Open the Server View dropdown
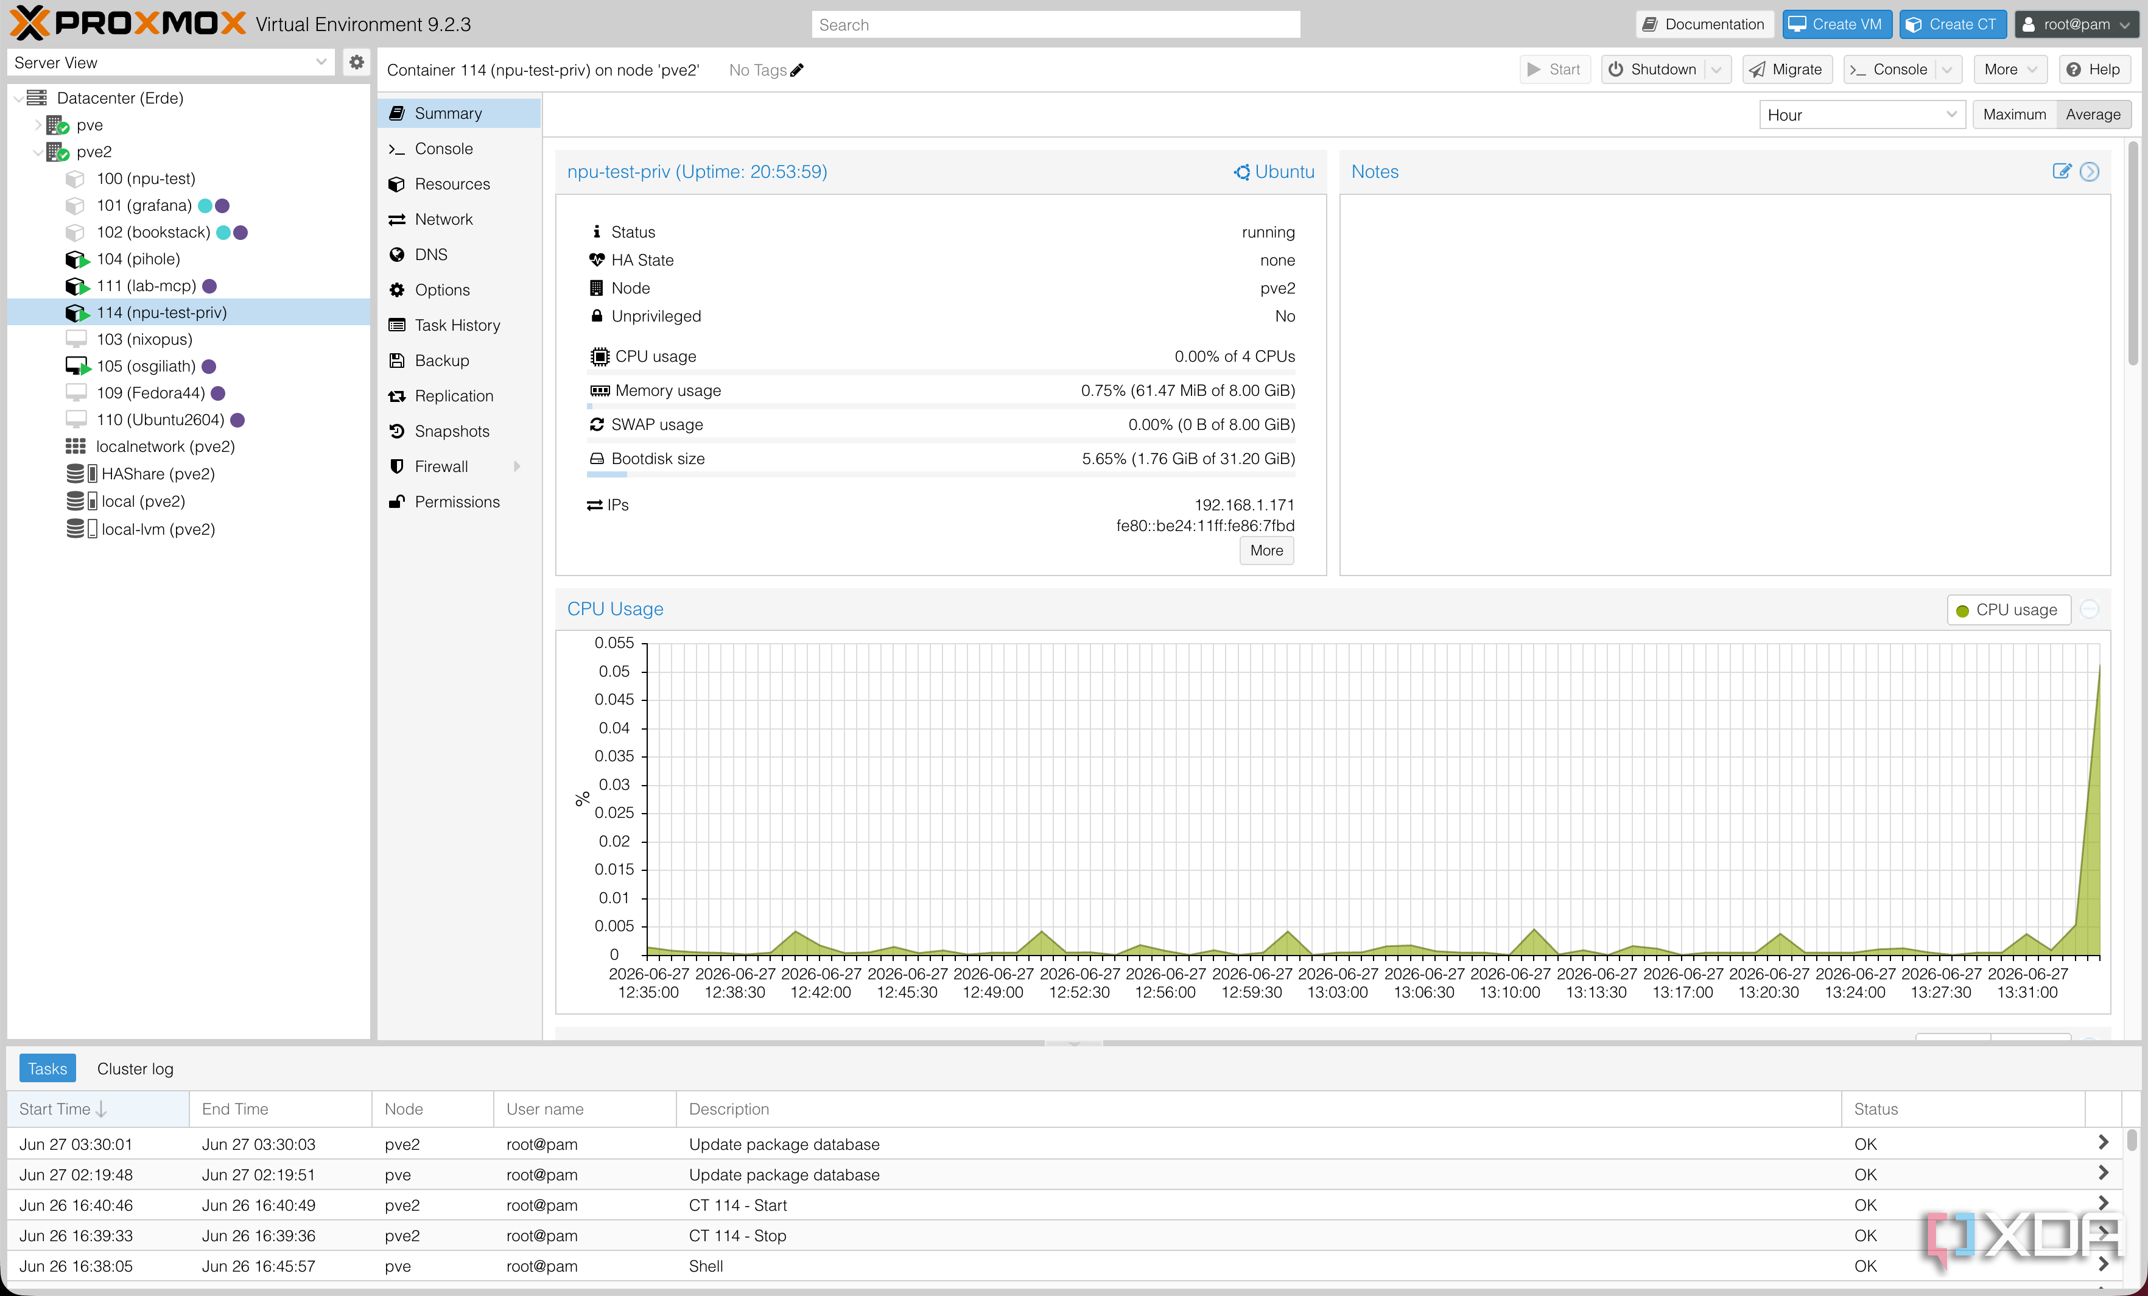Screen dimensions: 2148x1296 (321, 62)
